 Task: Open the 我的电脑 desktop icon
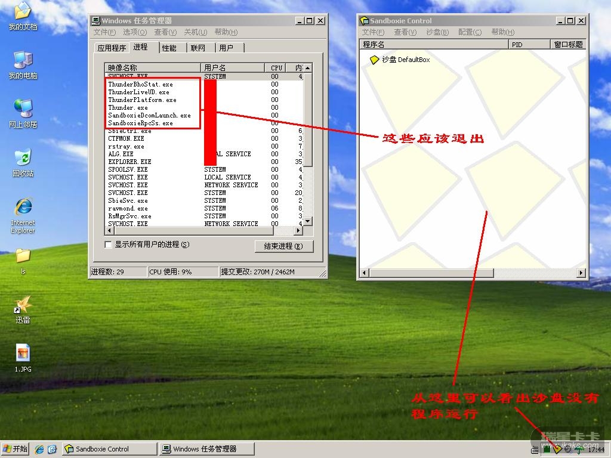click(23, 64)
